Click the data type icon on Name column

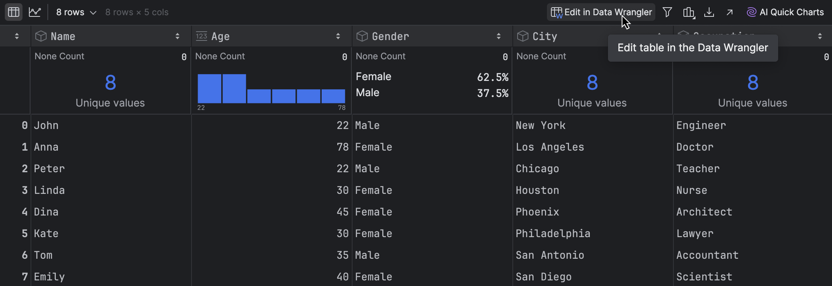click(41, 36)
